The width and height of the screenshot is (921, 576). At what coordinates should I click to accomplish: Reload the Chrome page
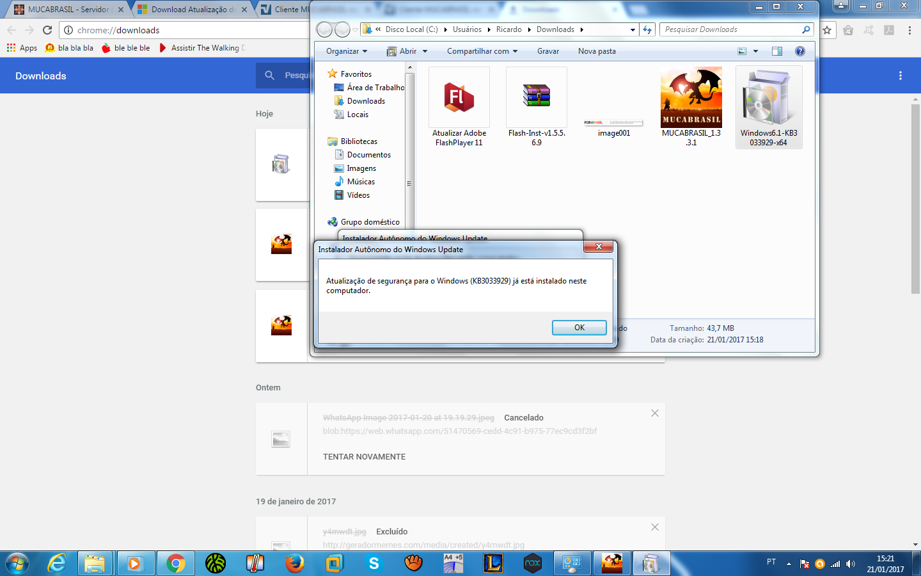click(x=47, y=30)
